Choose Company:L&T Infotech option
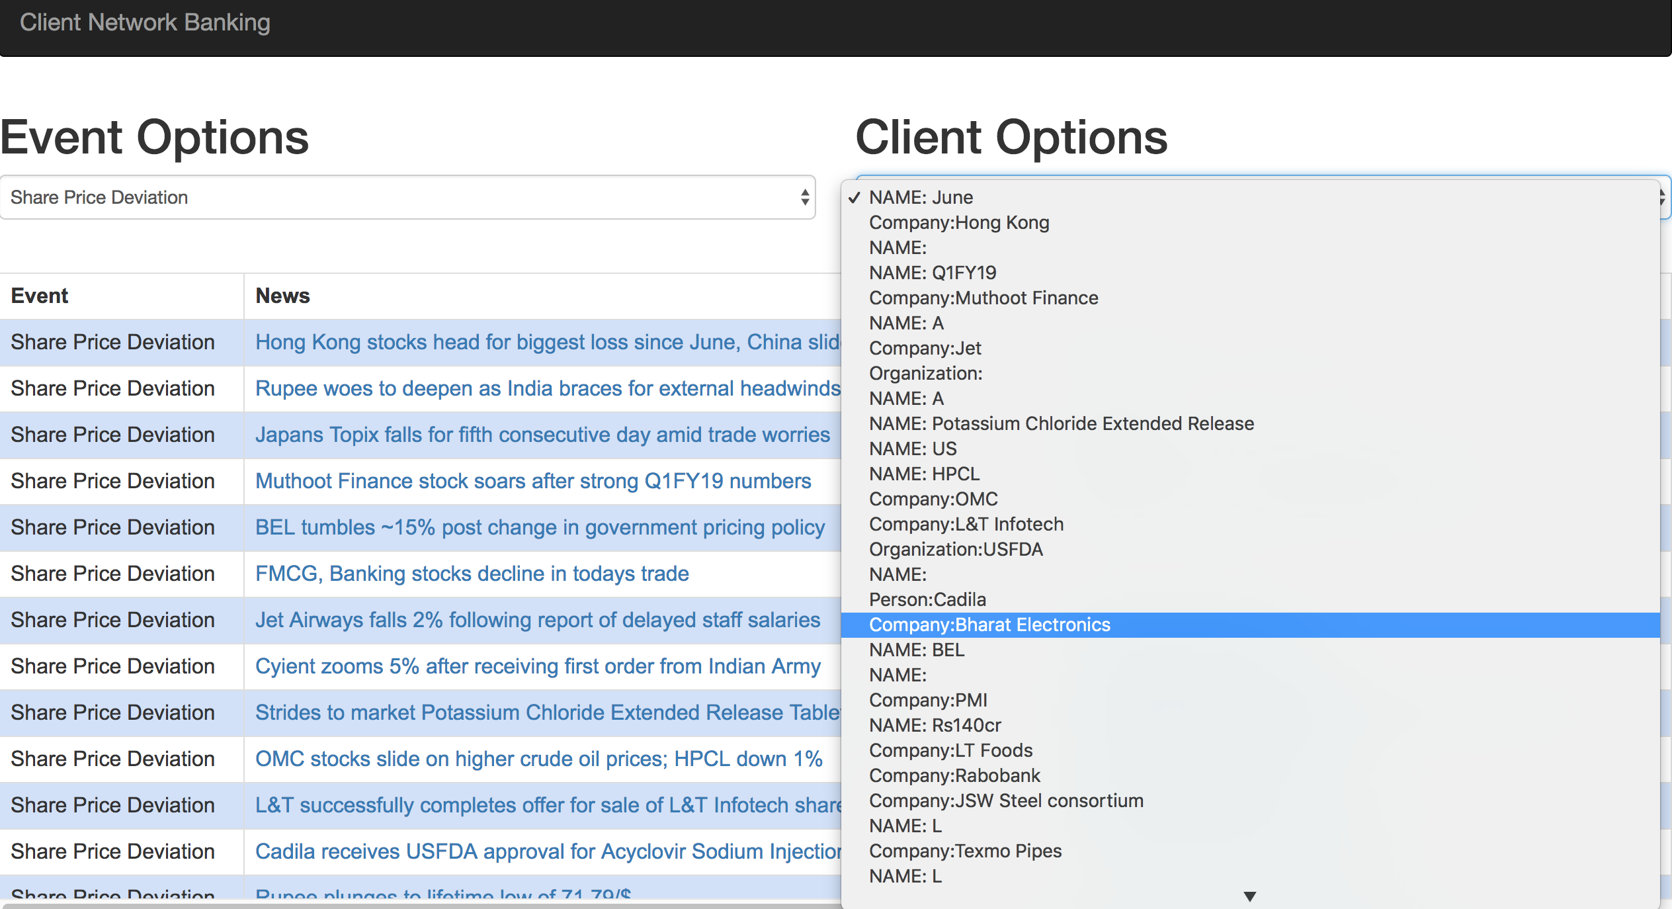The height and width of the screenshot is (909, 1672). coord(966,524)
